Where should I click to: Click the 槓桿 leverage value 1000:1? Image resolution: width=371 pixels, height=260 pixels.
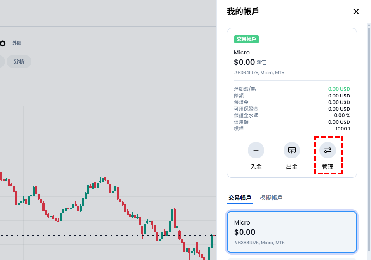click(343, 129)
